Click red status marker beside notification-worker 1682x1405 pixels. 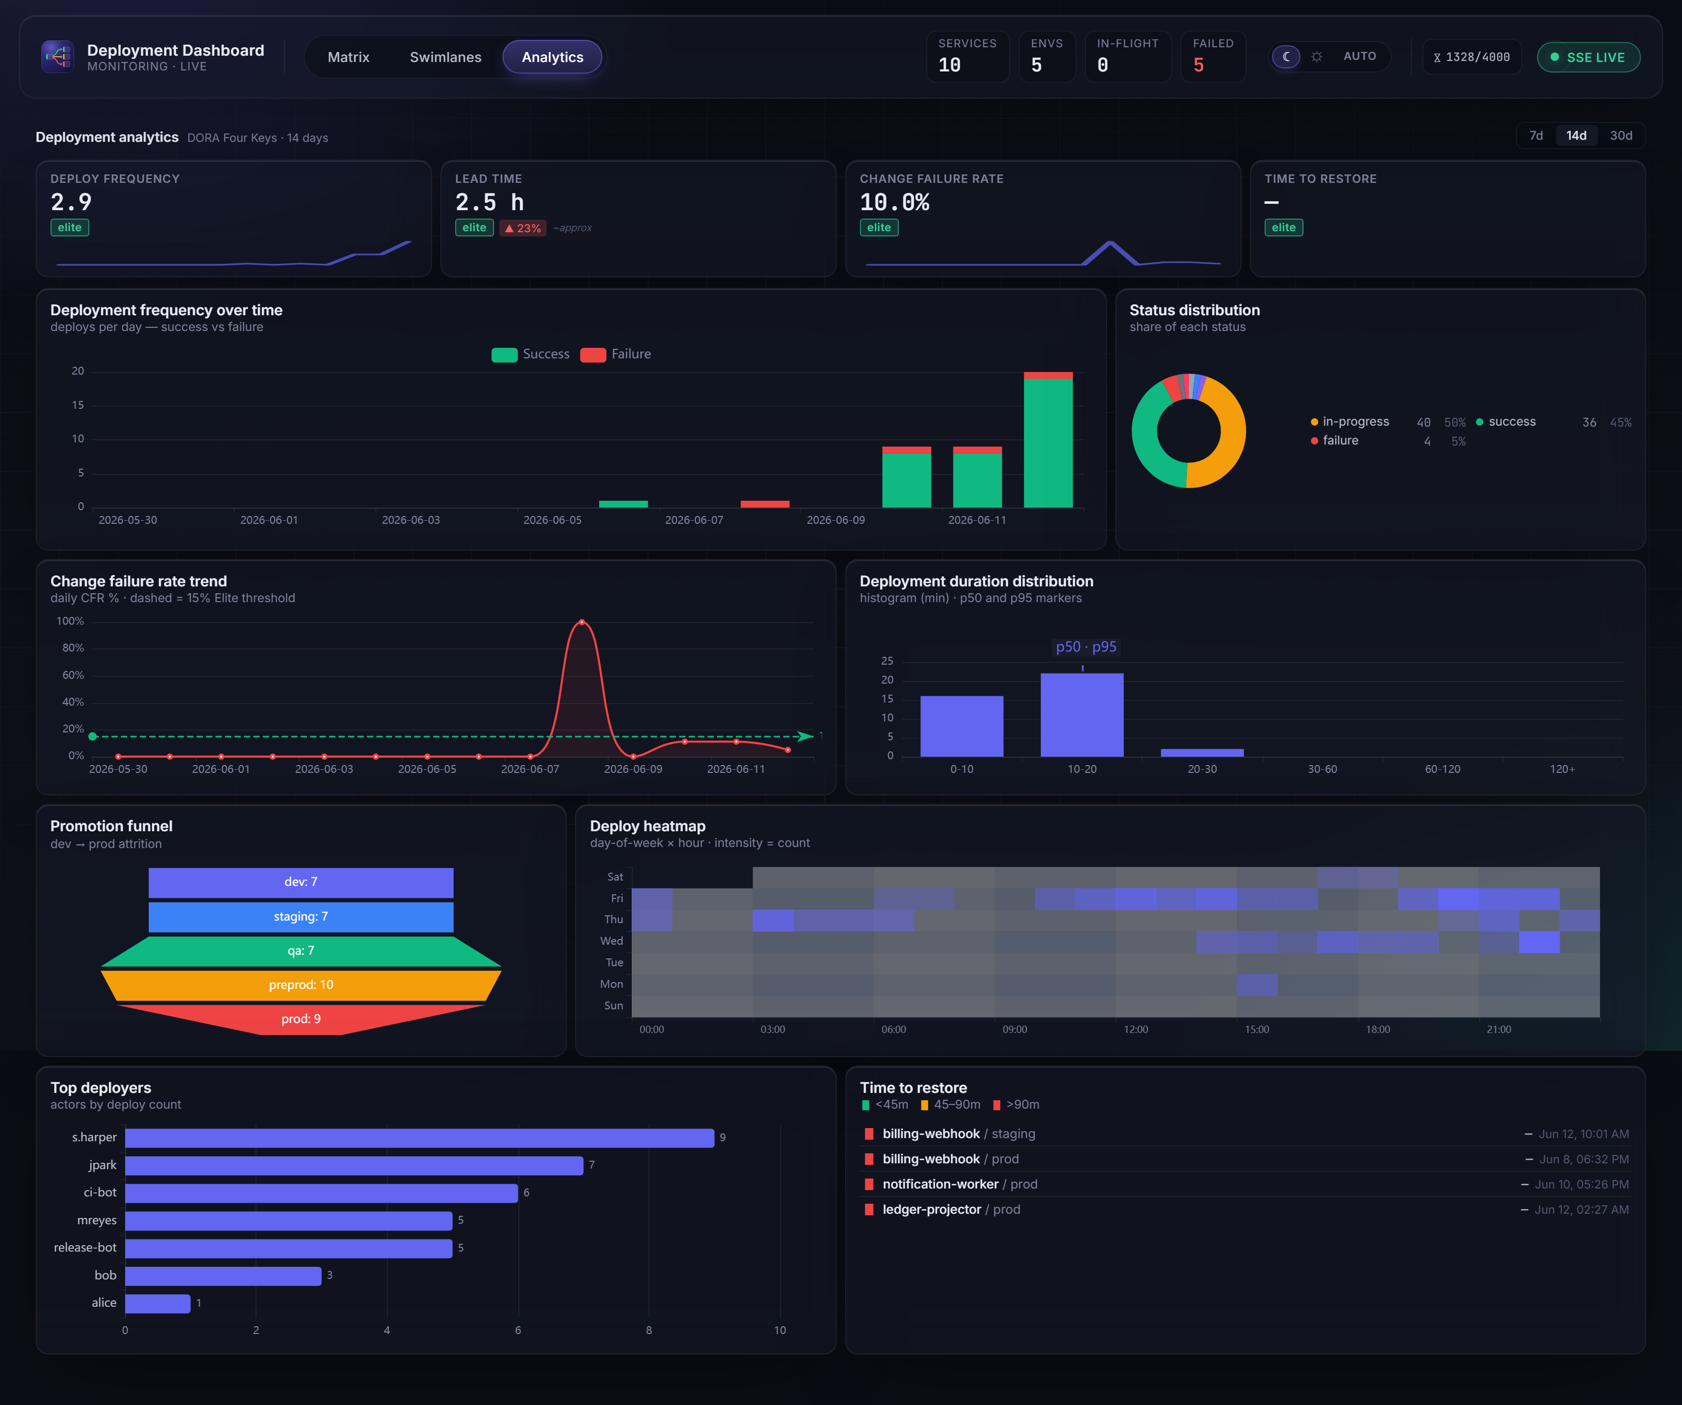pos(868,1184)
